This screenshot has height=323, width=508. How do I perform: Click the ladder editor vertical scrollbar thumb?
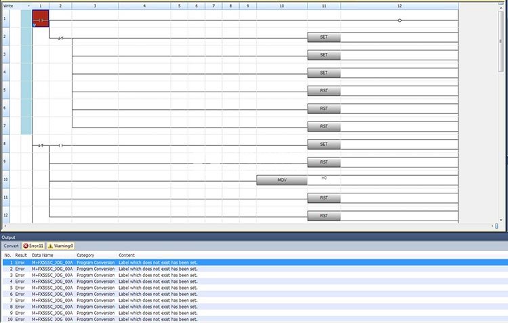click(x=501, y=41)
